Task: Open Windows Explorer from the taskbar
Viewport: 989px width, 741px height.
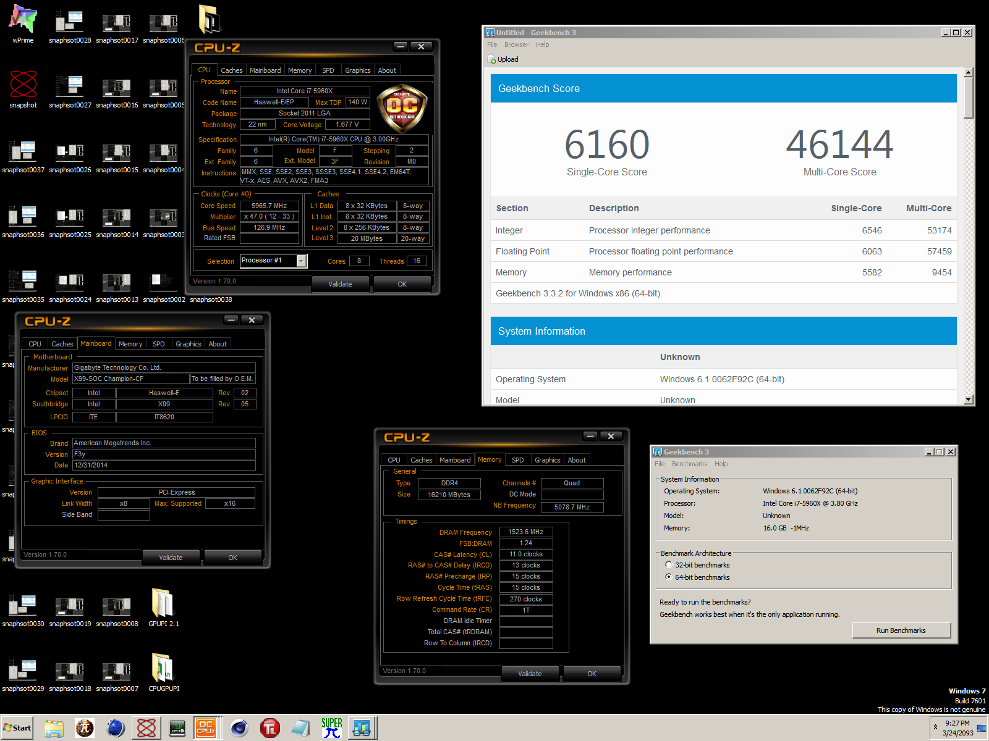Action: click(54, 729)
